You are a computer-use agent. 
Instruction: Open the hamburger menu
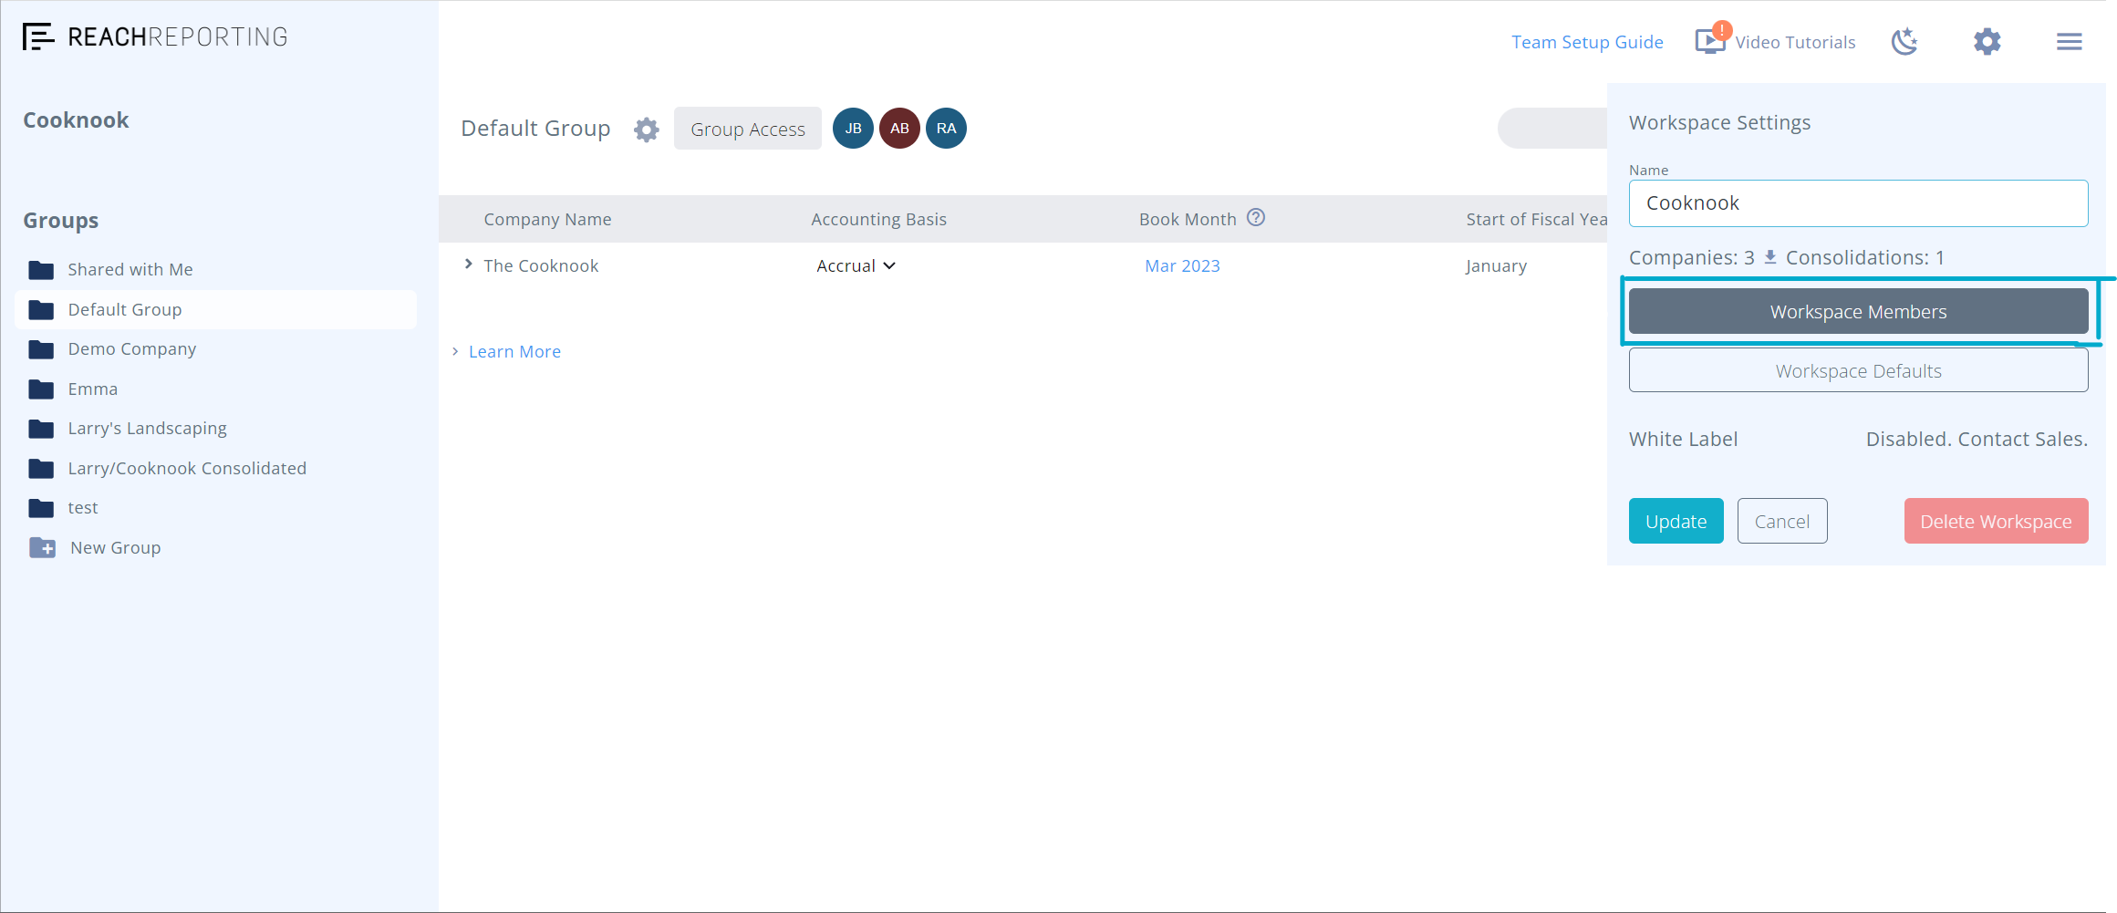coord(2070,41)
